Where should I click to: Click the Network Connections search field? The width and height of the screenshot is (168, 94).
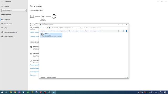[x=105, y=28]
